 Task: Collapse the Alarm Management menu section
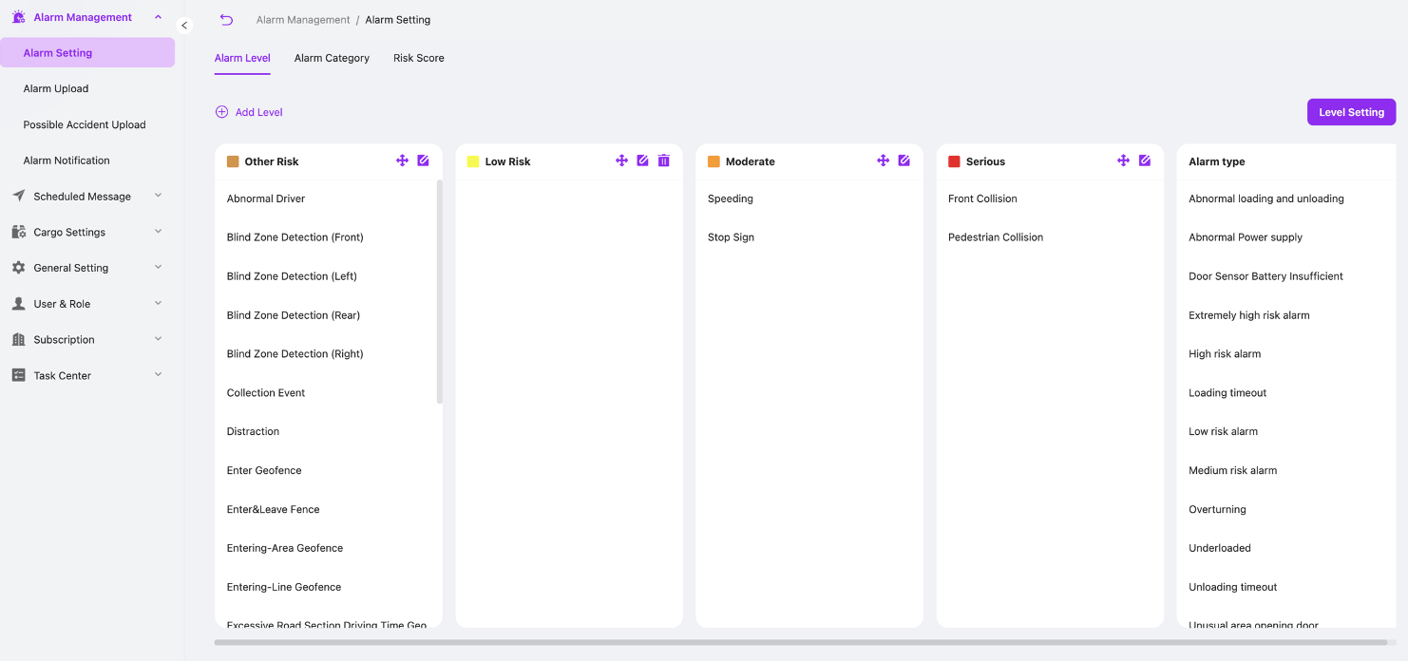coord(158,16)
